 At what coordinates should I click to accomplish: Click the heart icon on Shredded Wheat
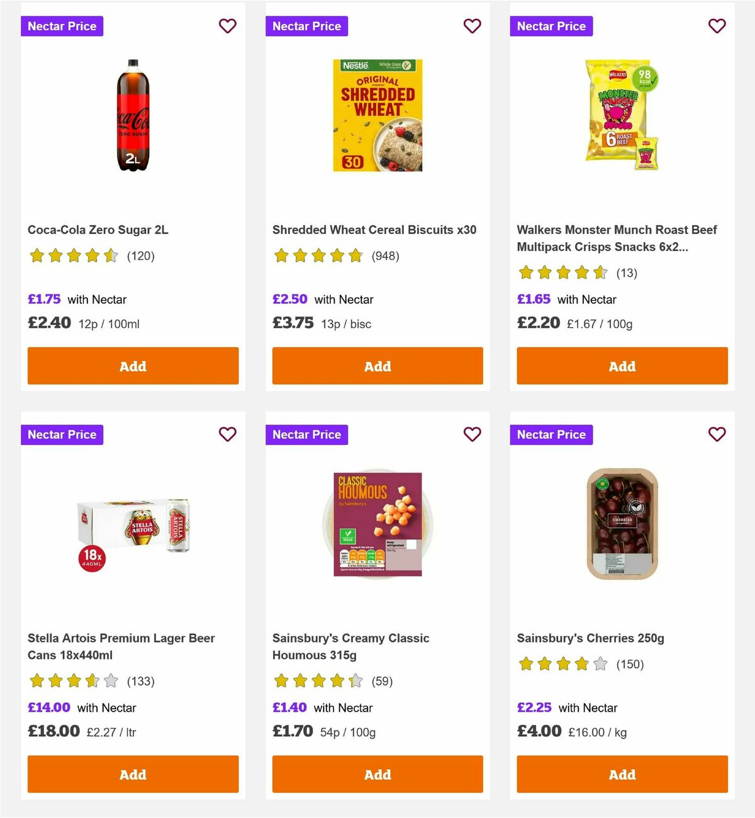[472, 26]
